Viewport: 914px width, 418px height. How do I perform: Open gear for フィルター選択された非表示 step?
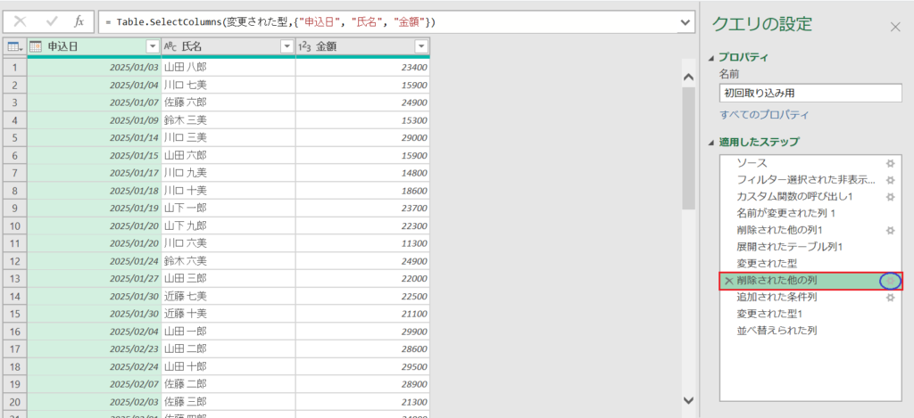(890, 180)
